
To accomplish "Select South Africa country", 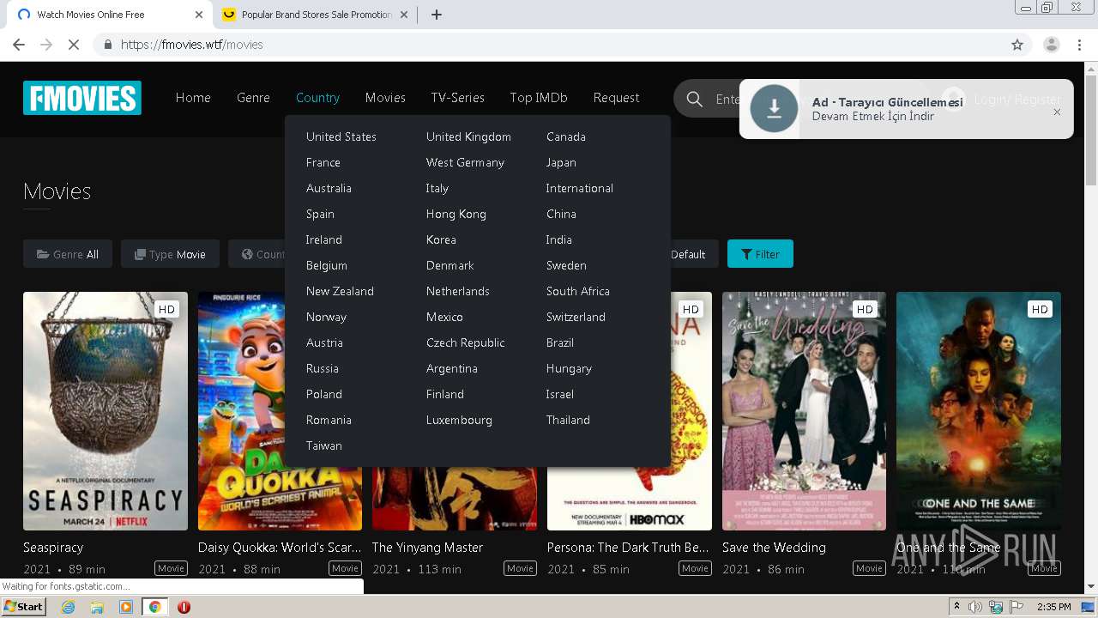I will point(578,291).
